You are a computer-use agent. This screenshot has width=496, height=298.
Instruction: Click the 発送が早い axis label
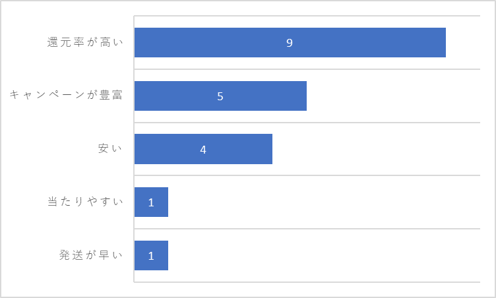[x=91, y=254]
